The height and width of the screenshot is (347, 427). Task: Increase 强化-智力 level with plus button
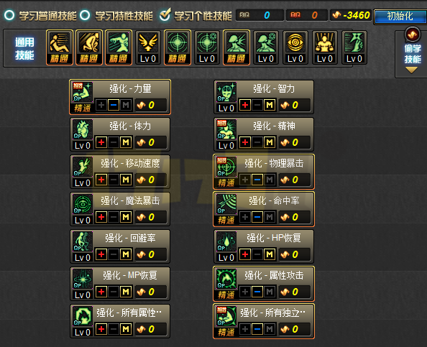tap(245, 105)
